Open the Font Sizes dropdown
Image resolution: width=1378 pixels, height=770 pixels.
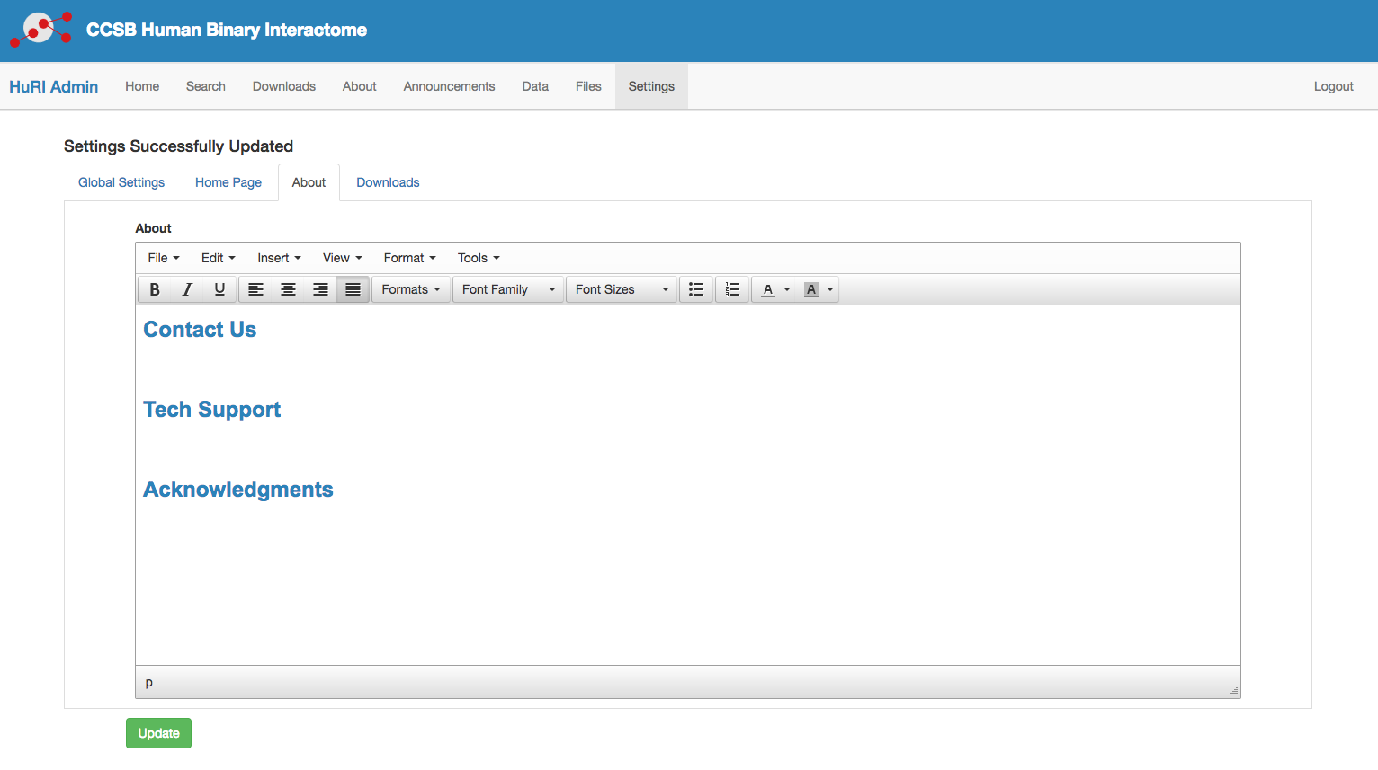[x=622, y=289]
